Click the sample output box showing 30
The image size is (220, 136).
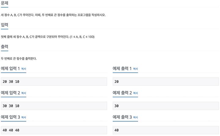[x=166, y=106]
